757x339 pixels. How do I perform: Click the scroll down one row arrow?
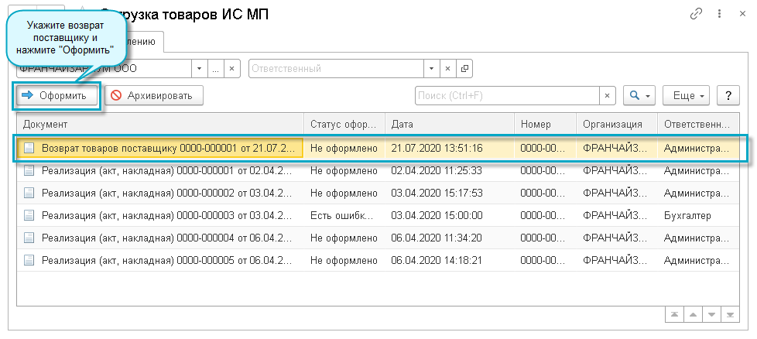(711, 315)
